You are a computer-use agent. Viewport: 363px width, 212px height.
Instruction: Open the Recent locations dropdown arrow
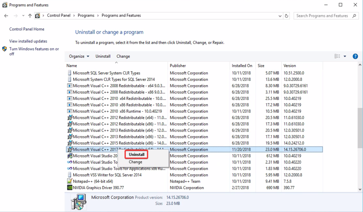coord(23,16)
